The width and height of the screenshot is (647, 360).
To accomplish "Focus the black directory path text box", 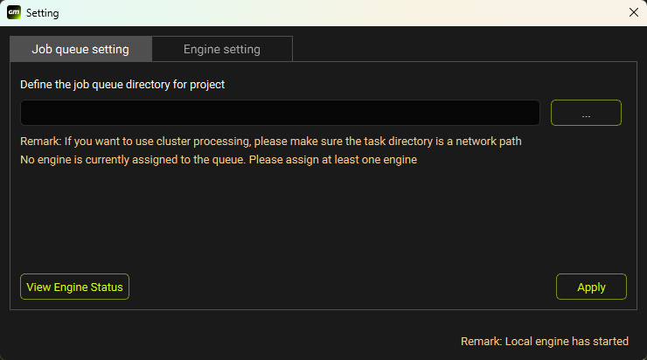I will coord(280,113).
